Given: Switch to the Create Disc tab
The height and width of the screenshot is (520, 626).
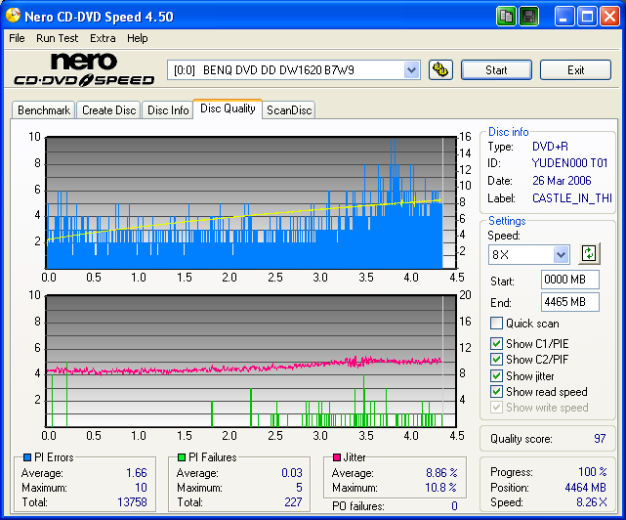Looking at the screenshot, I should coord(108,110).
